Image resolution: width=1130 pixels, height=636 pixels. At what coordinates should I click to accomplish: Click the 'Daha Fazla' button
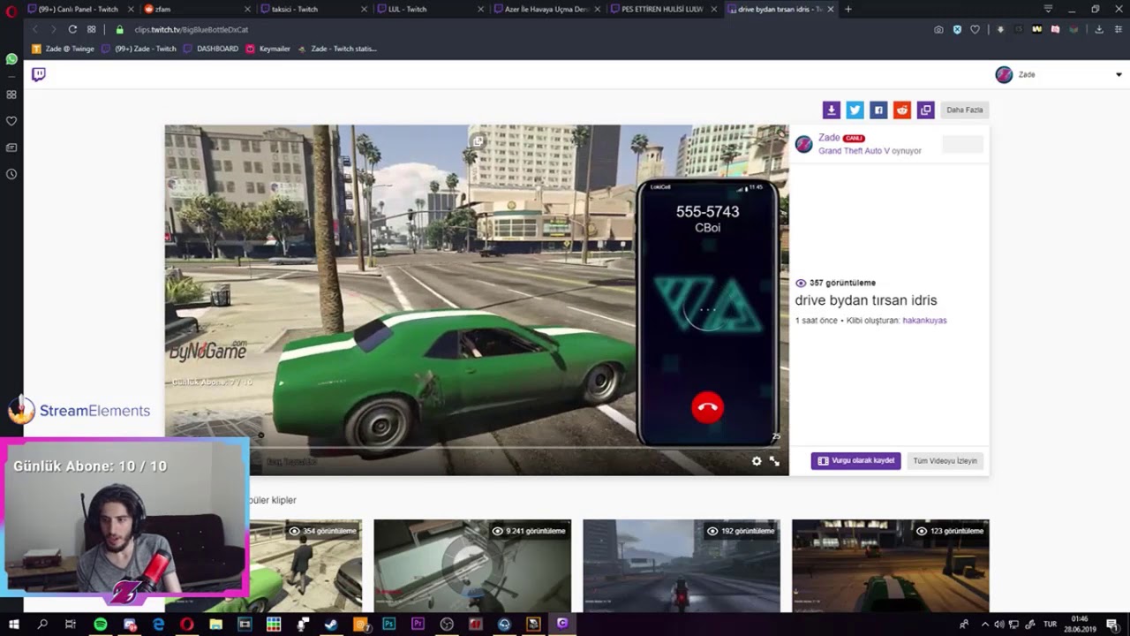[x=964, y=110]
